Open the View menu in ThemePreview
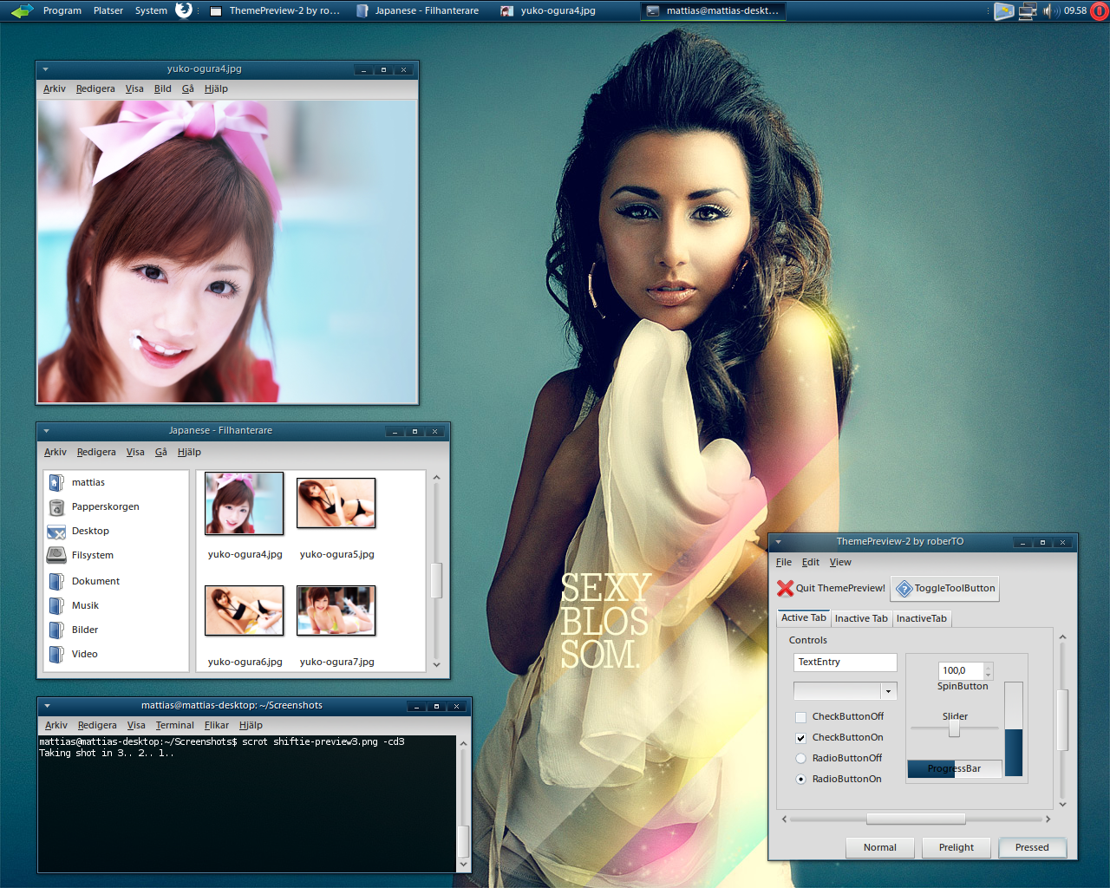 [x=840, y=563]
